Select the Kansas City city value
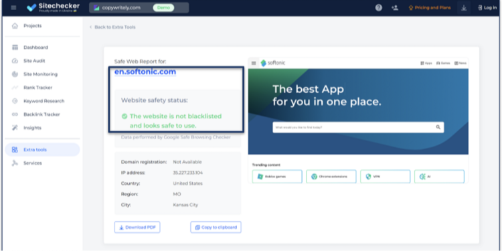Image resolution: width=502 pixels, height=251 pixels. pos(185,205)
